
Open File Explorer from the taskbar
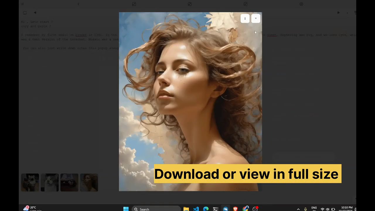click(186, 209)
